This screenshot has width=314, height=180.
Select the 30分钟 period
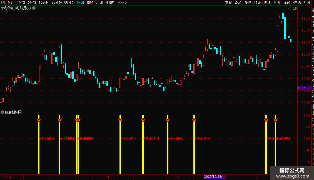(x=57, y=2)
